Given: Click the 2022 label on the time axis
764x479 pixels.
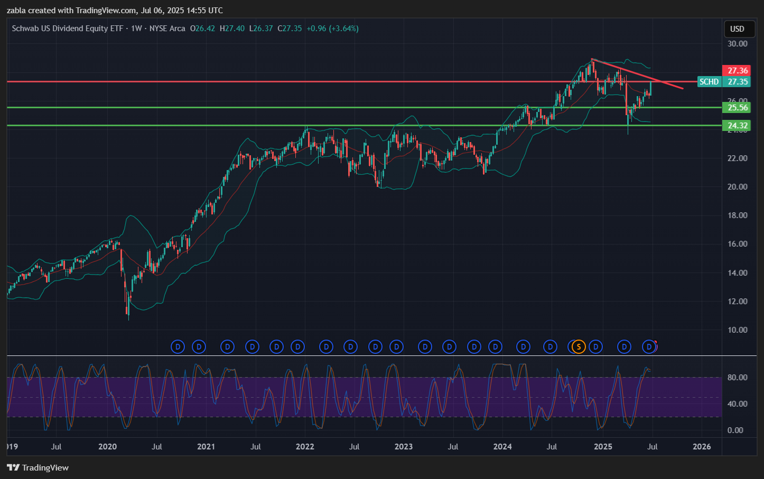Looking at the screenshot, I should coord(305,447).
